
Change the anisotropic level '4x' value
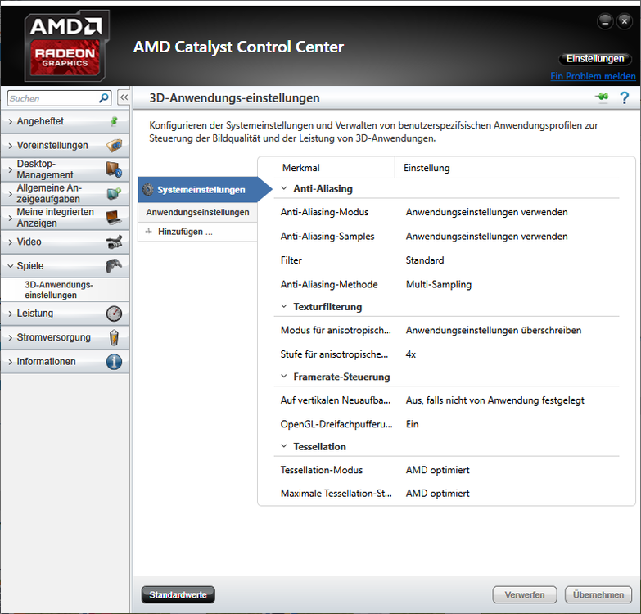[411, 354]
